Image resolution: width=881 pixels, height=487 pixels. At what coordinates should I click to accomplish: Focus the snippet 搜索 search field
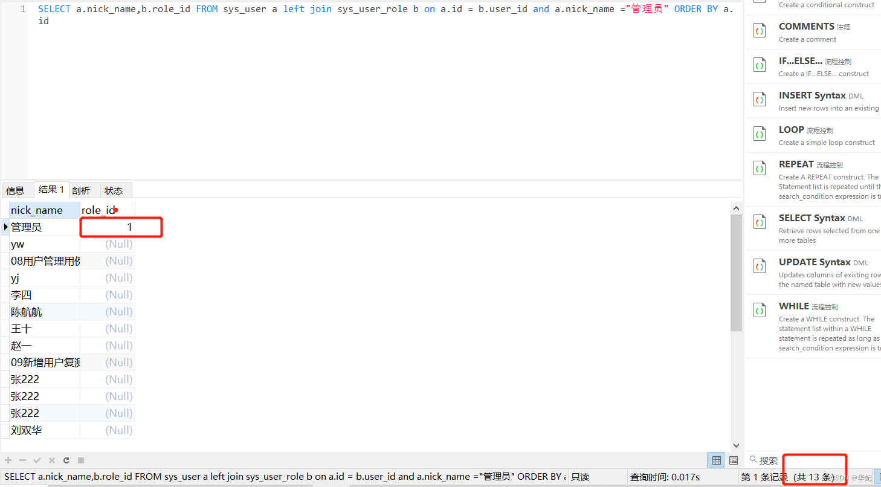tap(813, 460)
